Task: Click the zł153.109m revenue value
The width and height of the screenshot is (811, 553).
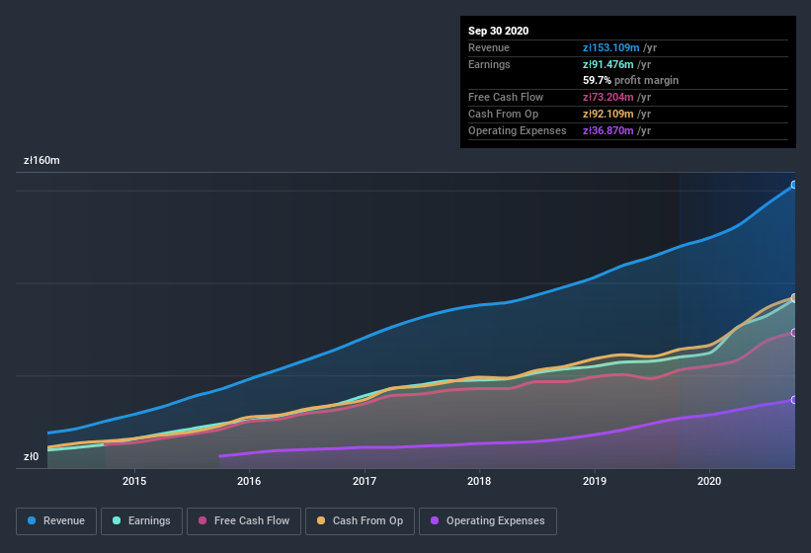Action: coord(610,47)
